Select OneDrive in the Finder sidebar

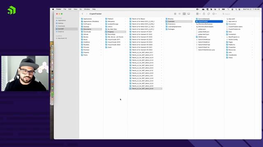click(60, 32)
